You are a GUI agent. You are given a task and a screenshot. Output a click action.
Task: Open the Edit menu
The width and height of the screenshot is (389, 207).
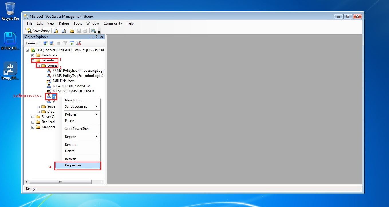pyautogui.click(x=40, y=23)
